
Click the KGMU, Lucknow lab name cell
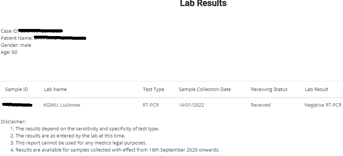(x=62, y=105)
